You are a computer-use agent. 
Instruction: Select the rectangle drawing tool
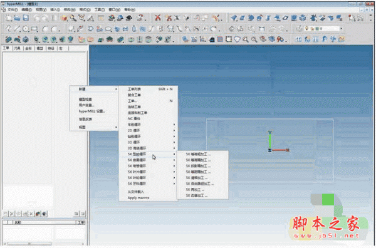(x=34, y=29)
